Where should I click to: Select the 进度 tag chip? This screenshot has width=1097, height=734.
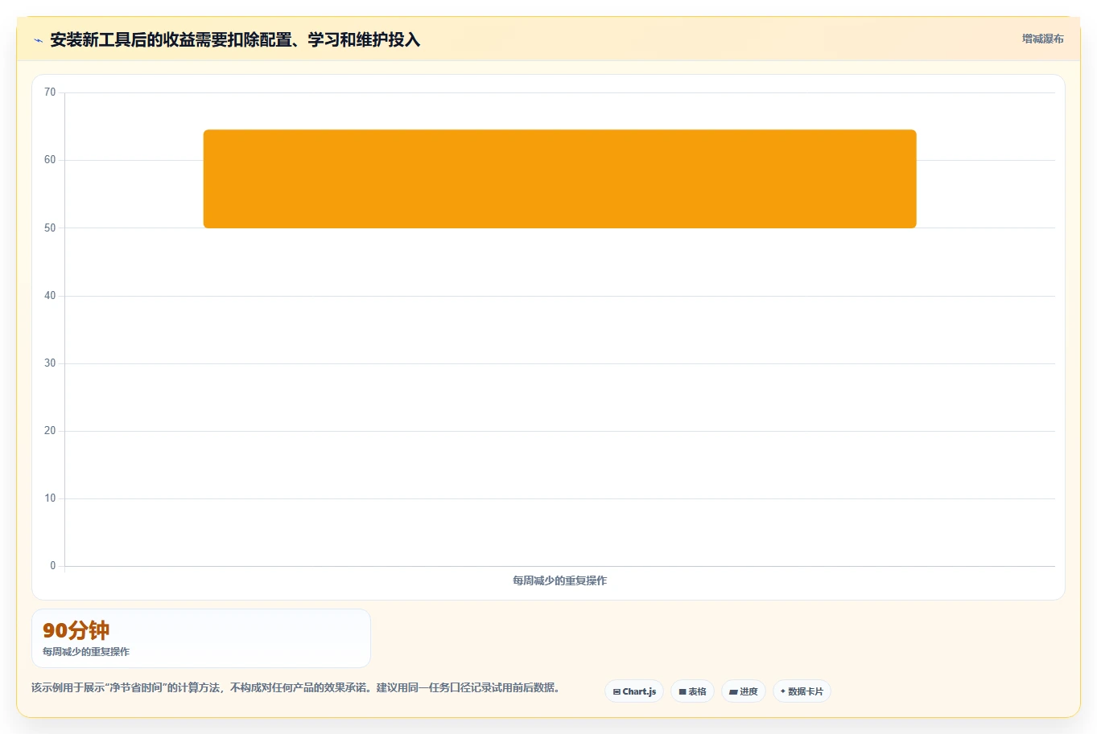pos(744,691)
